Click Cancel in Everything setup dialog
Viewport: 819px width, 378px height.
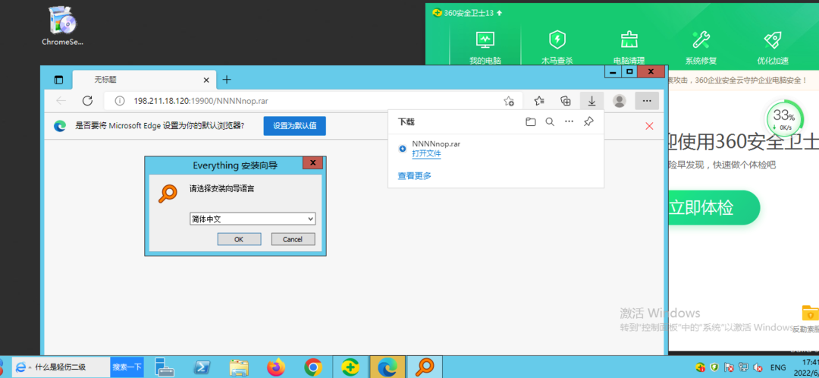[293, 239]
